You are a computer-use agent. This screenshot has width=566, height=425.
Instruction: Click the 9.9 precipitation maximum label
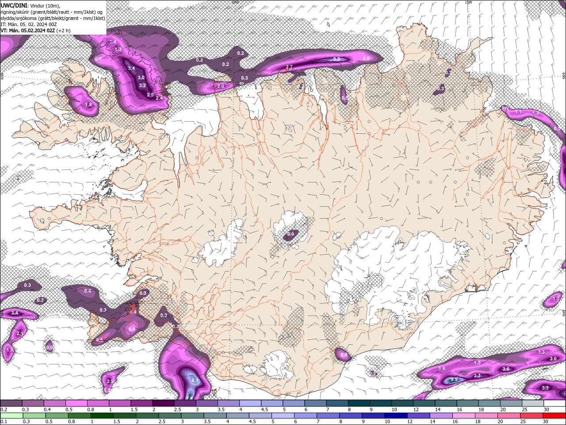click(x=454, y=380)
